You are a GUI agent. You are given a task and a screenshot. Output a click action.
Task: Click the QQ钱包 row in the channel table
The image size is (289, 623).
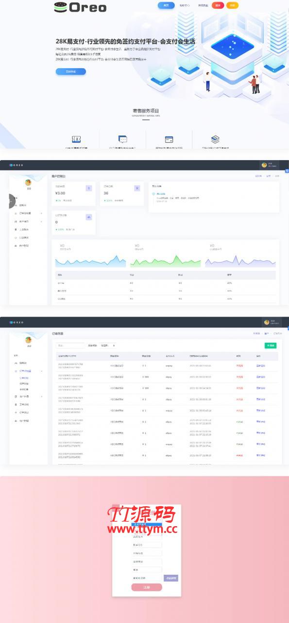[166, 298]
